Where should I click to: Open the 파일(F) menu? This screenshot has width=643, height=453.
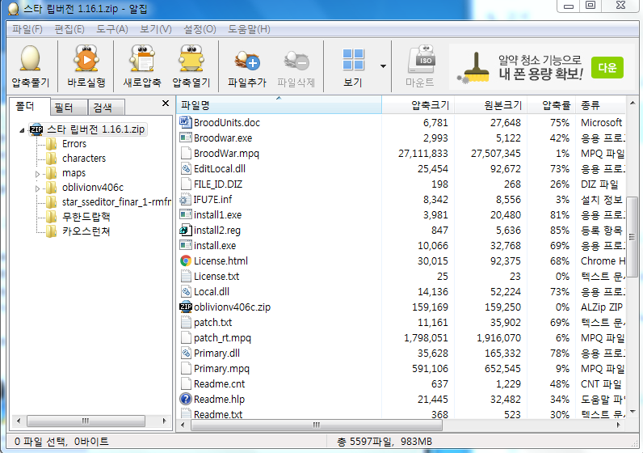(x=27, y=30)
